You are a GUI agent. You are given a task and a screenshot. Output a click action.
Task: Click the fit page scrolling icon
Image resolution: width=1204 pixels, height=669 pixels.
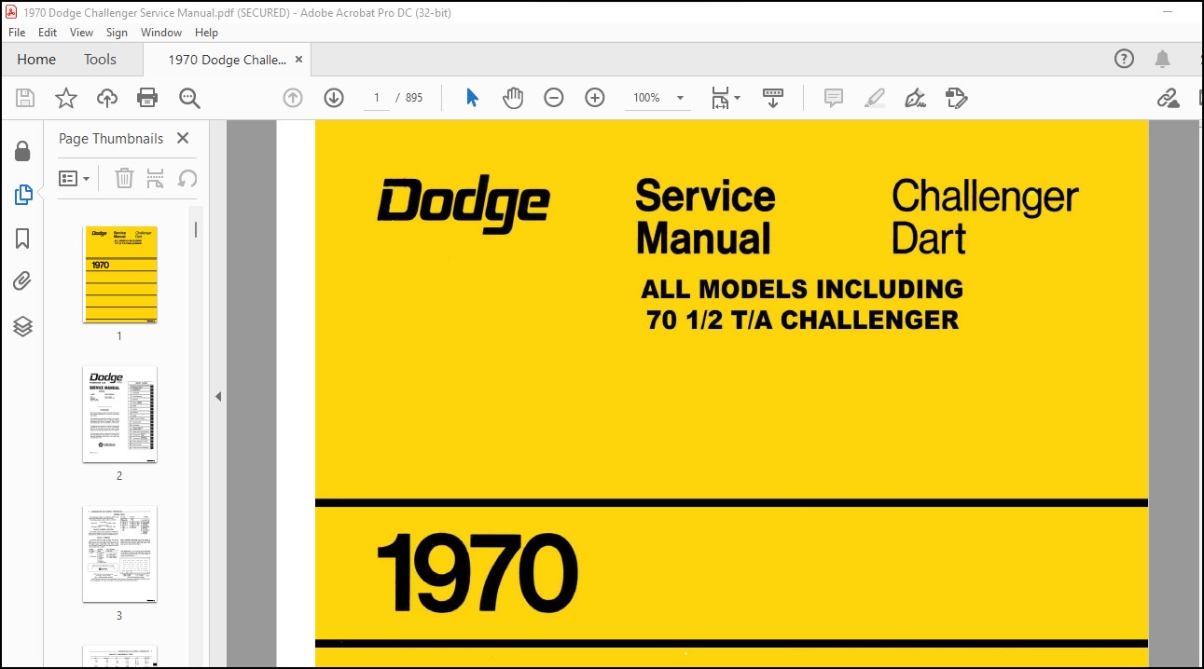(720, 98)
